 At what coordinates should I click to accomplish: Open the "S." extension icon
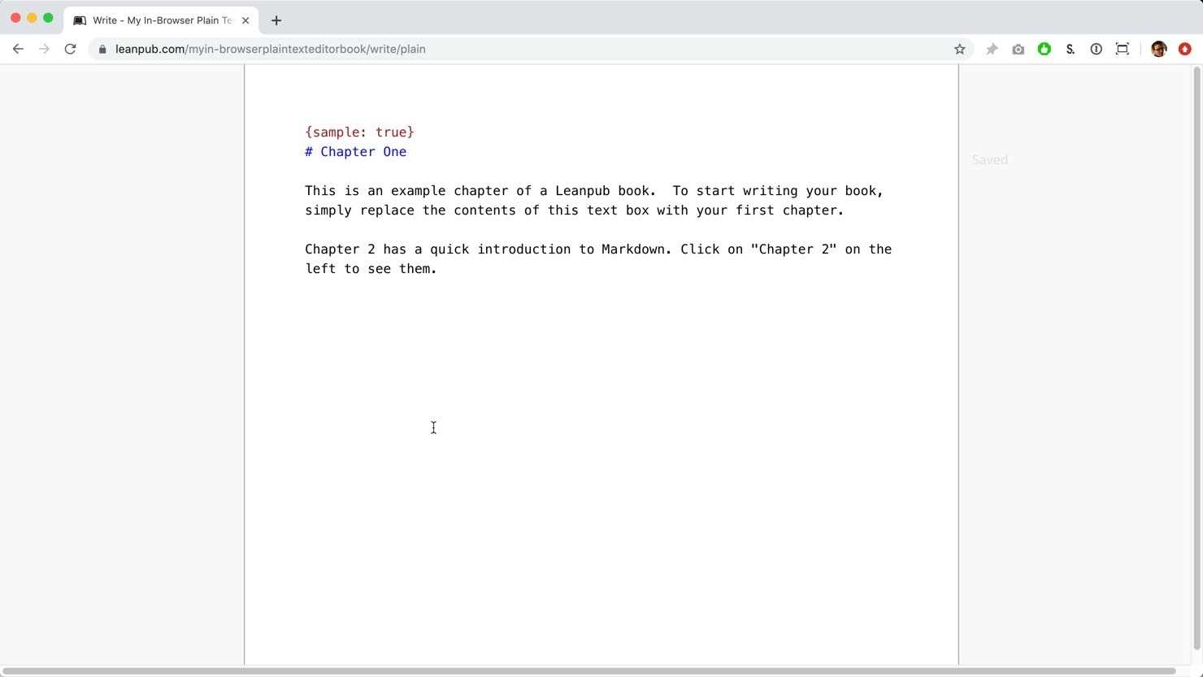pyautogui.click(x=1071, y=50)
